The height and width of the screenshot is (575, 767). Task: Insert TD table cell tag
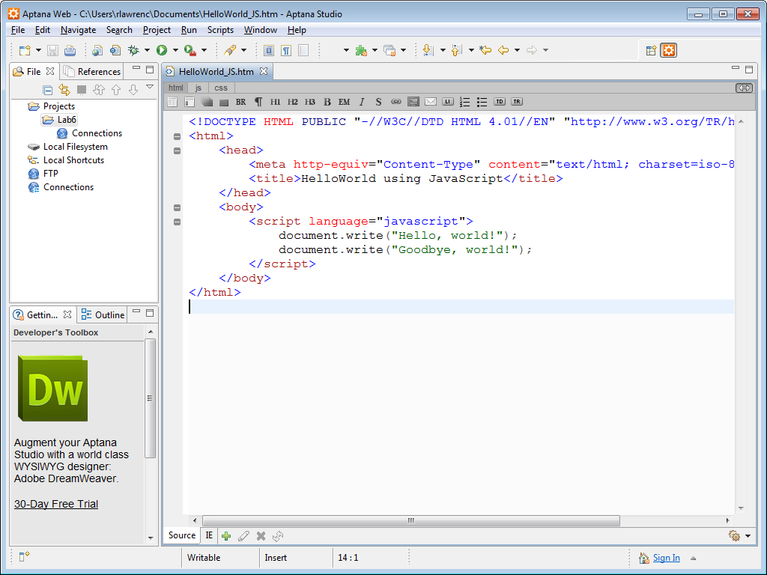tap(500, 102)
